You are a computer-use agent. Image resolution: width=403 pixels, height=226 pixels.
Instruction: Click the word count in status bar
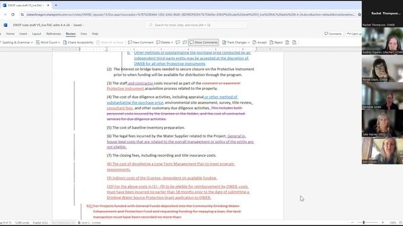(x=22, y=223)
